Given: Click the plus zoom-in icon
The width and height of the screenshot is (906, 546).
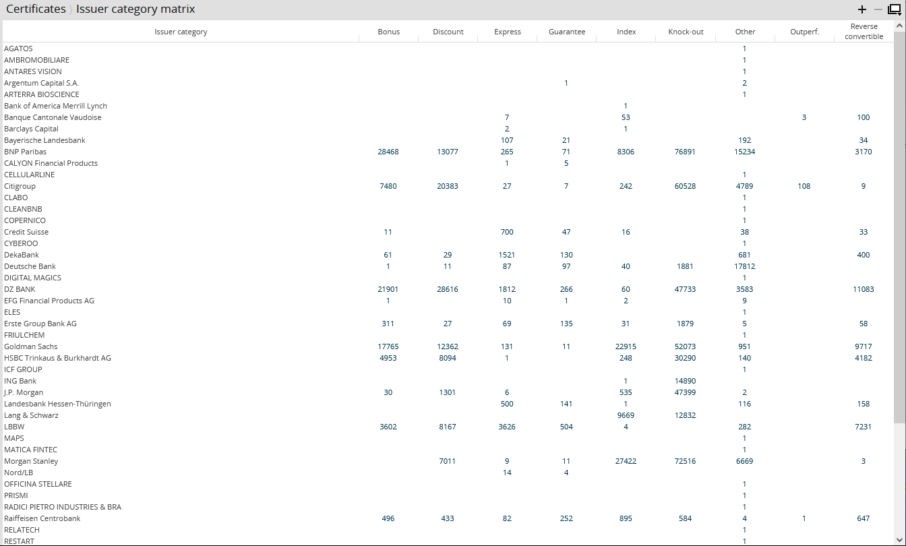Looking at the screenshot, I should click(x=862, y=9).
